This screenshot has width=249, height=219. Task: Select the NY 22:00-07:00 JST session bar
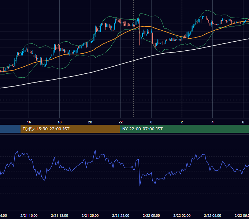184,129
